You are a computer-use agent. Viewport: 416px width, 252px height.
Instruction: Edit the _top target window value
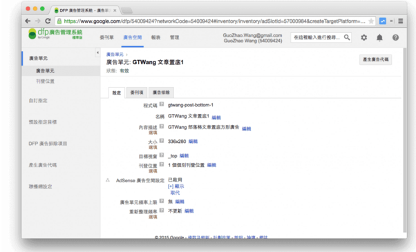184,155
